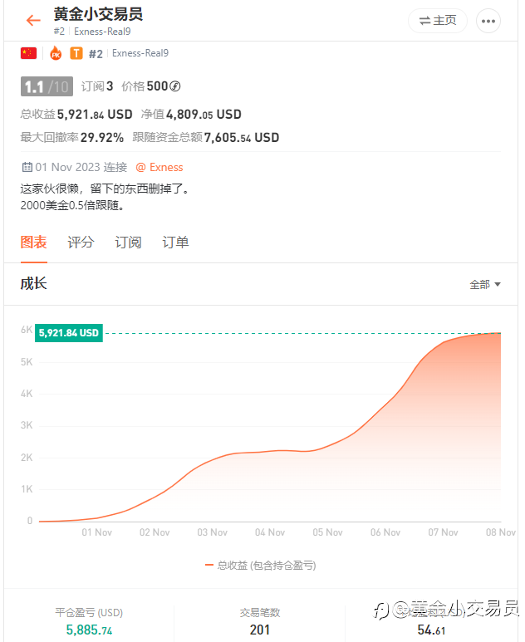Click the 08 Nov point on chart

[x=500, y=333]
